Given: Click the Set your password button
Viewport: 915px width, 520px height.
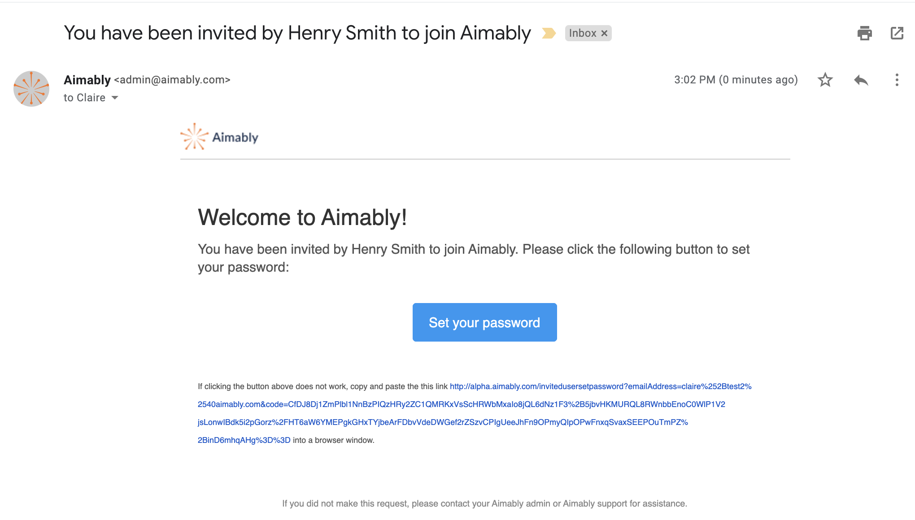Looking at the screenshot, I should [484, 322].
